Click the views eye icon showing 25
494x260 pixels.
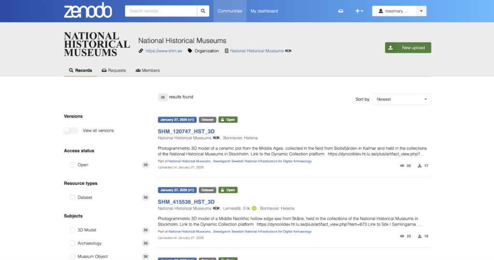click(402, 166)
